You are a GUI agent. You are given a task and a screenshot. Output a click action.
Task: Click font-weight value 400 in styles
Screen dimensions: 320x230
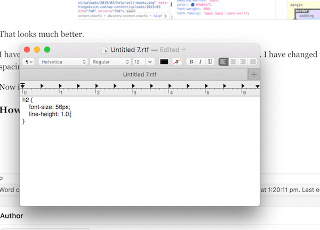coord(206,9)
